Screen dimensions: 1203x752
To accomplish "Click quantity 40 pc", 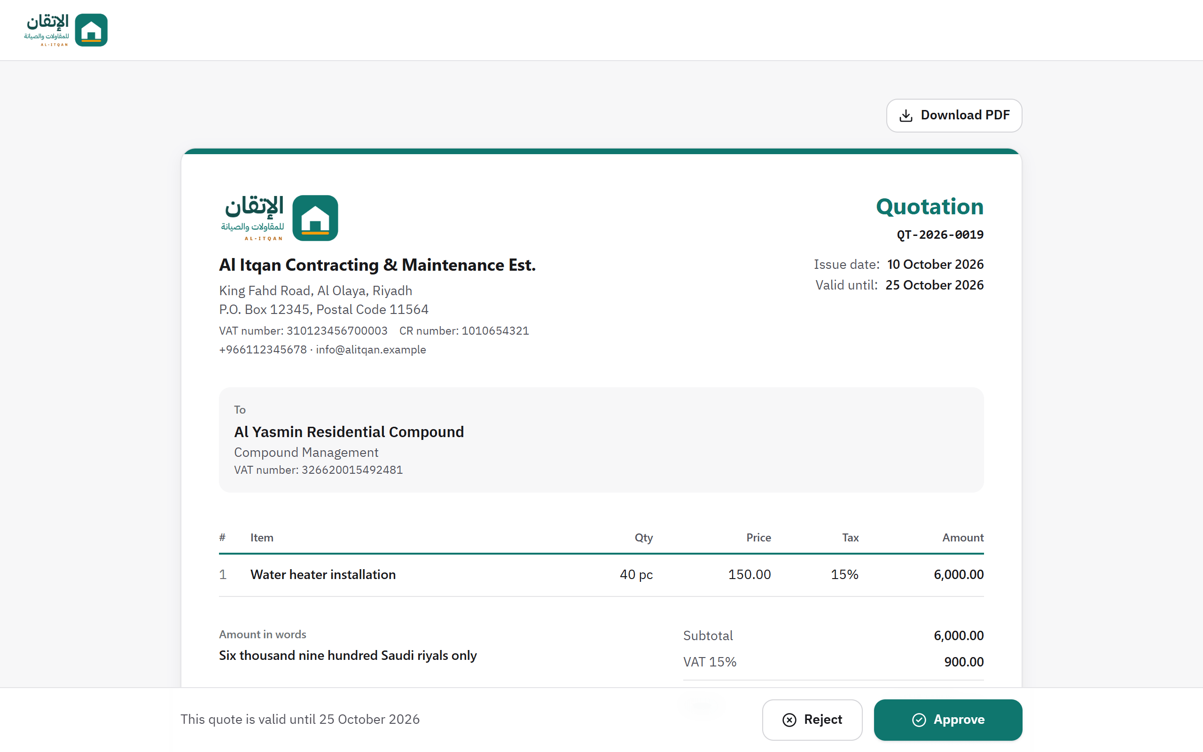I will [x=636, y=575].
